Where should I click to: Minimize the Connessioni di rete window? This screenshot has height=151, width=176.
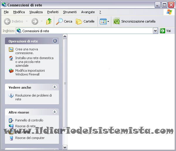(158, 5)
